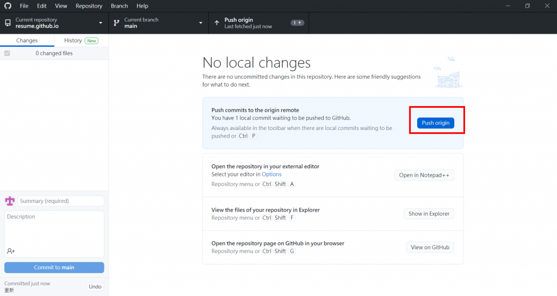This screenshot has height=296, width=557.
Task: Click the New badge on History
Action: 91,41
